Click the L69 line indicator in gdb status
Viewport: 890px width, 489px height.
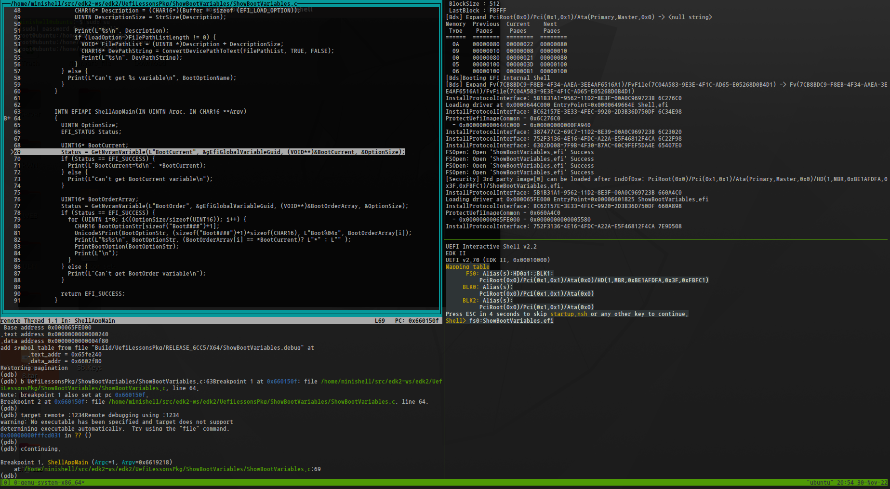point(380,320)
